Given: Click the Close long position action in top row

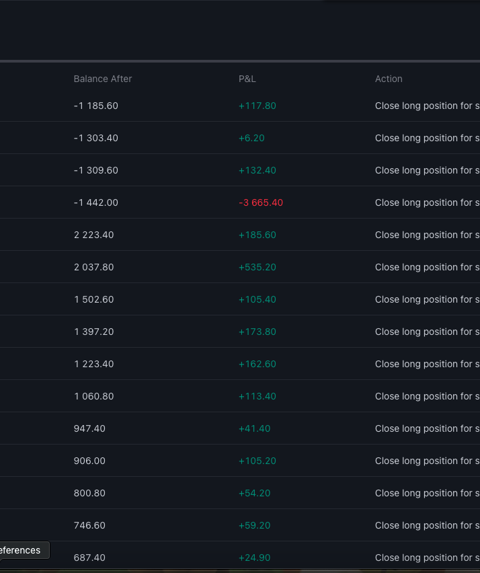Looking at the screenshot, I should click(x=426, y=106).
